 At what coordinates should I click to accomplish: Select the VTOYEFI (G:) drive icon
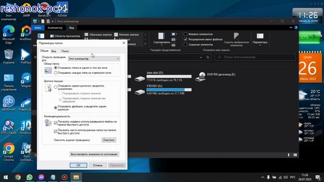[x=140, y=92]
